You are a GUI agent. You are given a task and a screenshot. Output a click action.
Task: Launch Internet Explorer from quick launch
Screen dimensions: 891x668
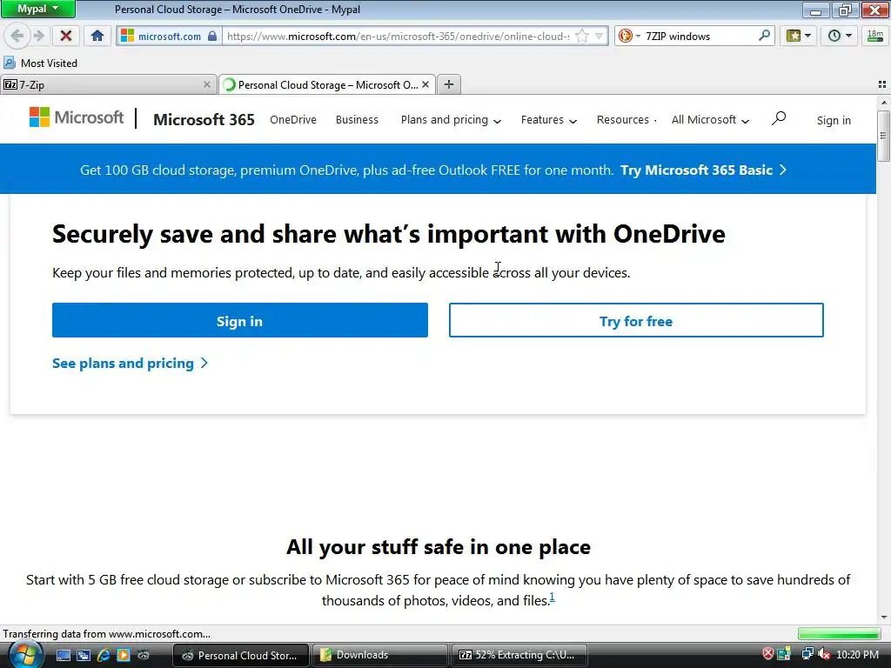click(x=104, y=655)
